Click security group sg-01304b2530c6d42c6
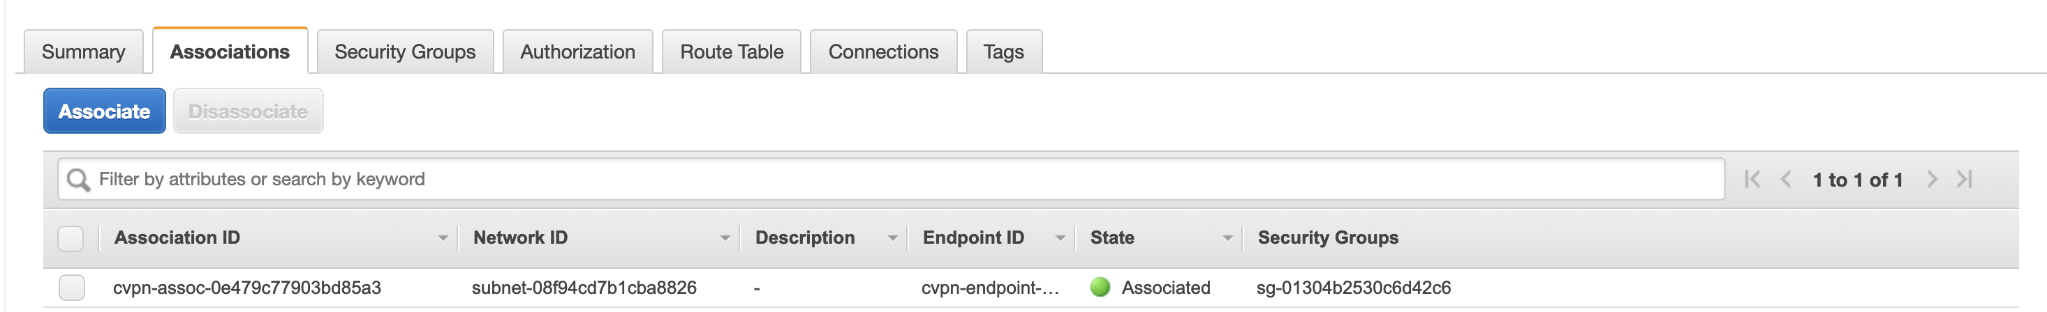The image size is (2047, 312). (x=1353, y=288)
